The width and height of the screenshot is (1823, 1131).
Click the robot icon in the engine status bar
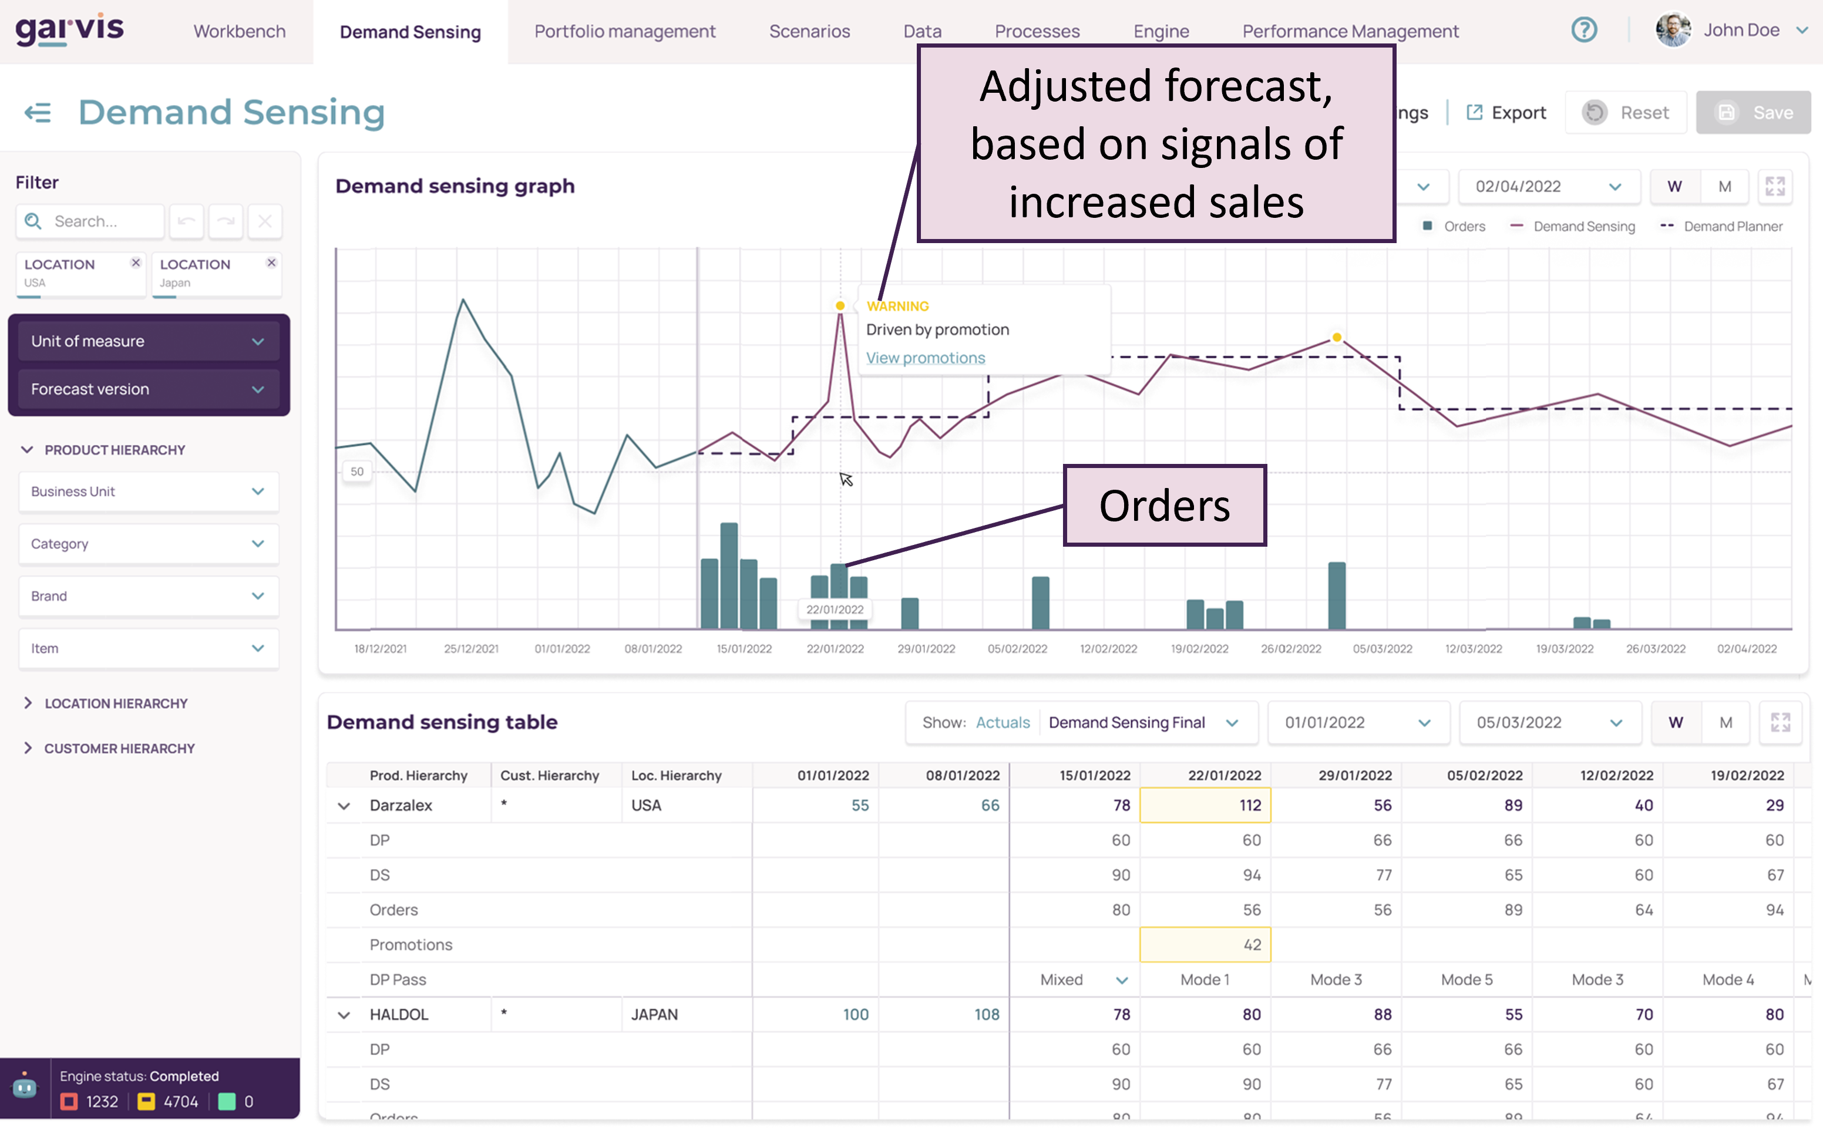coord(25,1088)
